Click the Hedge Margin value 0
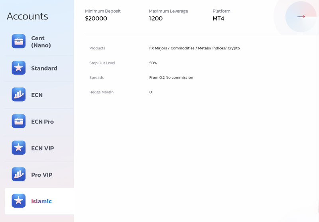Viewport: 319px width, 222px height. coord(151,92)
